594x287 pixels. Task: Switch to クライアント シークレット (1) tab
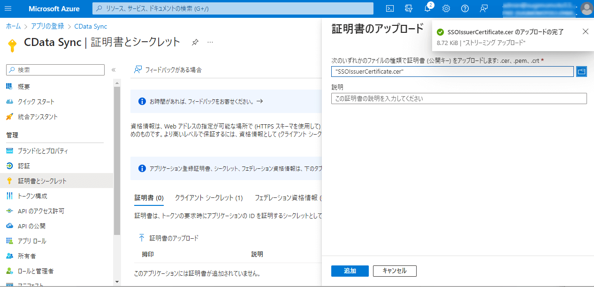click(209, 198)
